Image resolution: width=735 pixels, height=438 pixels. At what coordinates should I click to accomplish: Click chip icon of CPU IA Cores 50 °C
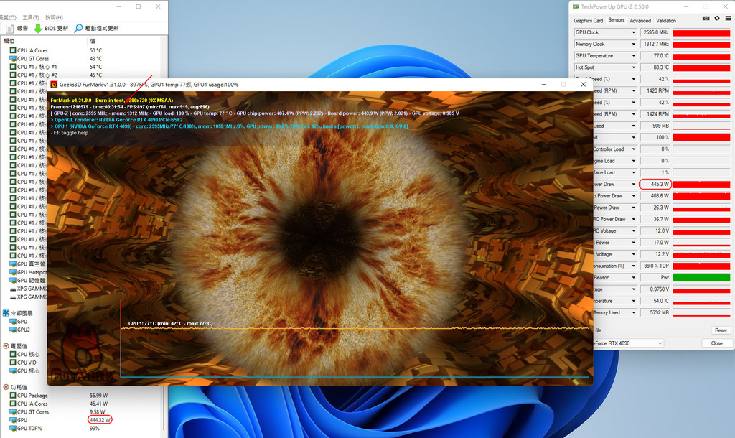13,50
